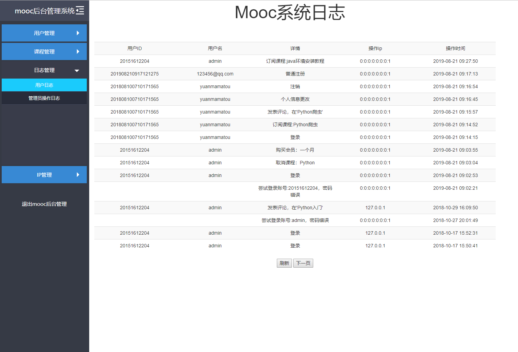Click timestamp 2019-08-21 09:14:15

(x=456, y=137)
